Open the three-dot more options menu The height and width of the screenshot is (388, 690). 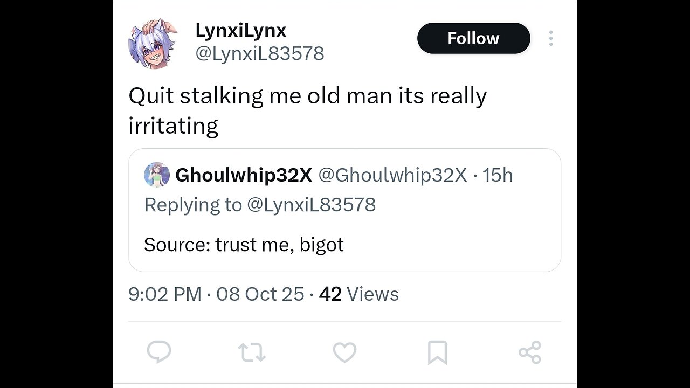[550, 38]
